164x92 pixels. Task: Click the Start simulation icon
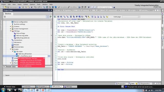[53, 7]
